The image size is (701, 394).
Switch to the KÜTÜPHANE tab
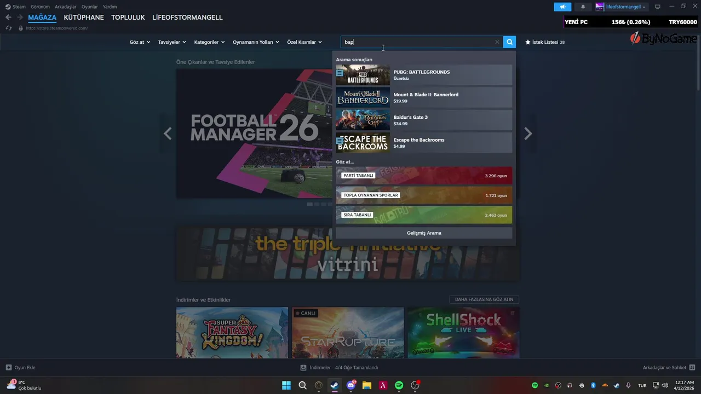84,18
